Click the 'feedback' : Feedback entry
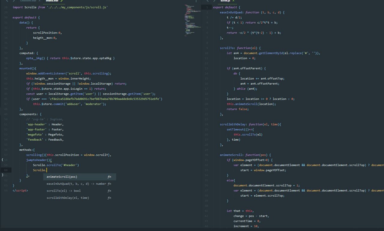Image resolution: width=384 pixels, height=231 pixels. [x=45, y=139]
